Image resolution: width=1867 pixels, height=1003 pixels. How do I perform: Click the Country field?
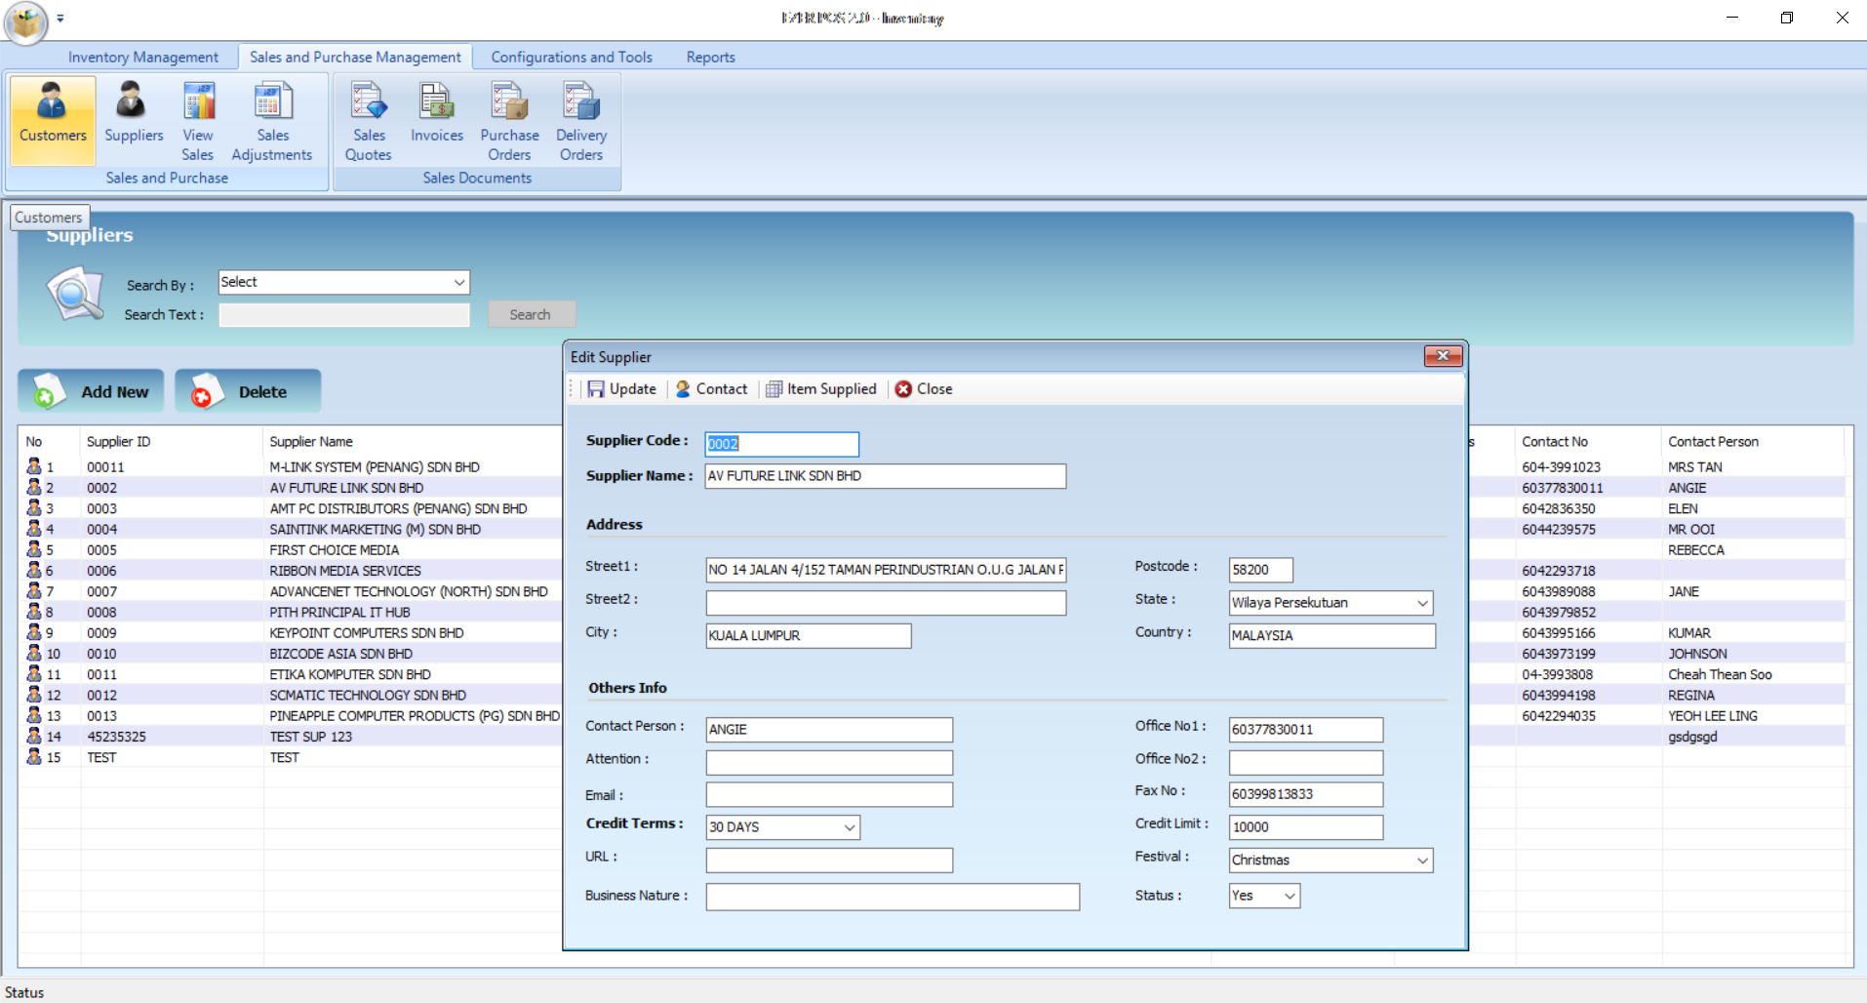click(x=1332, y=635)
